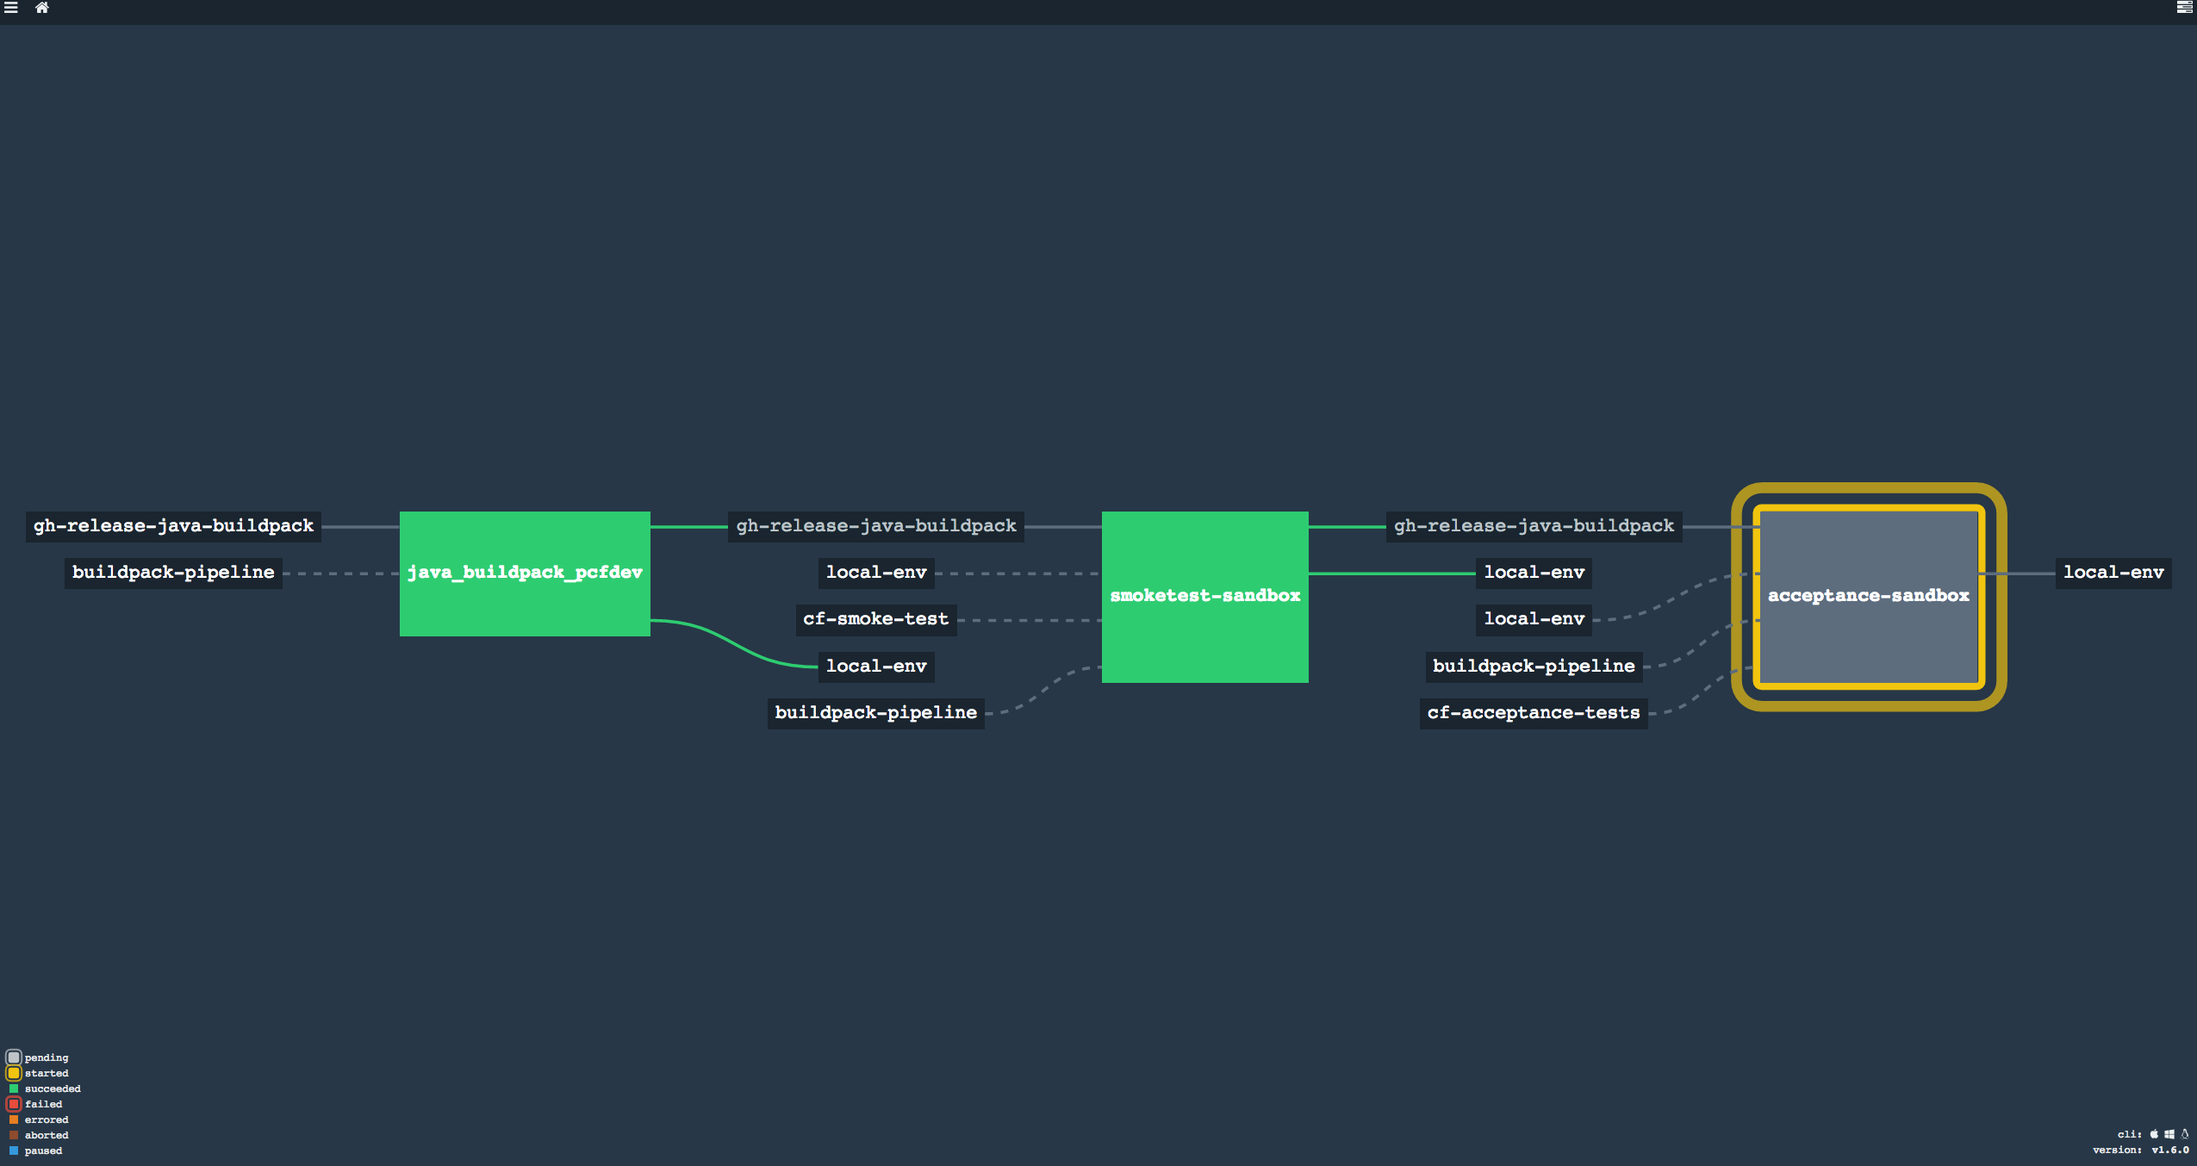The height and width of the screenshot is (1166, 2197).
Task: Click the tasks icon in top-right corner
Action: (2184, 8)
